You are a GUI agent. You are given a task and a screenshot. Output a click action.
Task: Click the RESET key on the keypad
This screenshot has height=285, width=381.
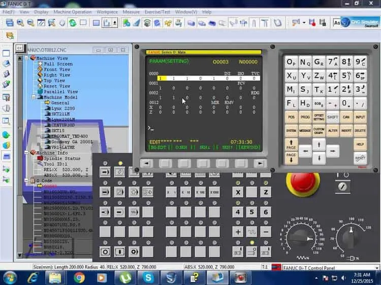tap(360, 158)
